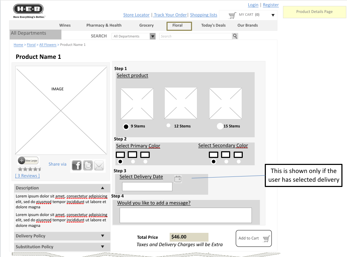This screenshot has width=347, height=257.
Task: Open the Store Locator link
Action: [x=136, y=15]
